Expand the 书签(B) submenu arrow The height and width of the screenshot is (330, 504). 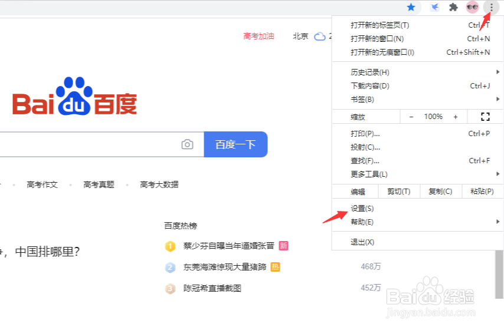pos(498,99)
